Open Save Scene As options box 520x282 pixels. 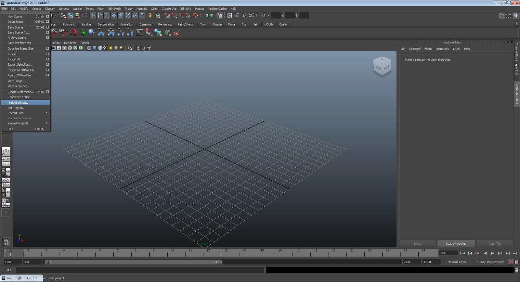click(47, 32)
